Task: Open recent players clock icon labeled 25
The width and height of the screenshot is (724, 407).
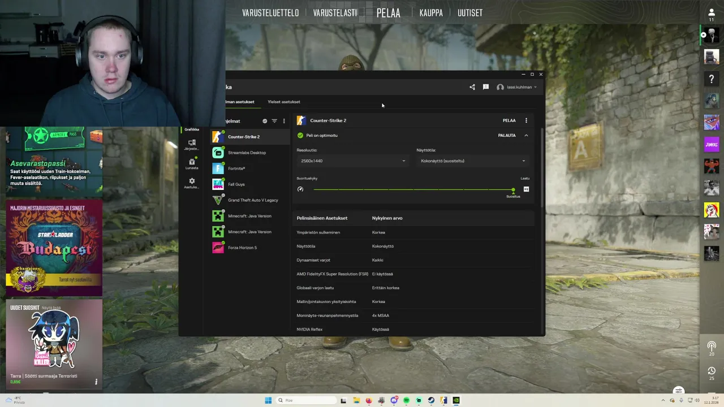Action: tap(712, 373)
